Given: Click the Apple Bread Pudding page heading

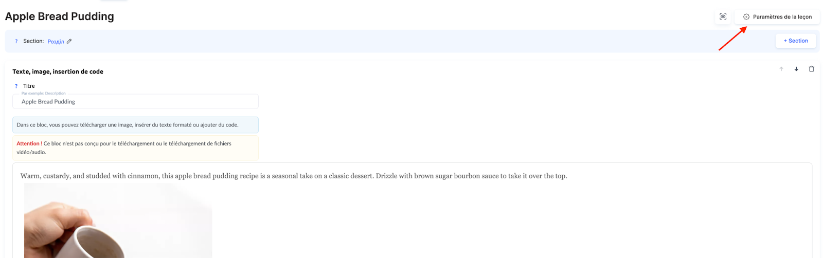Looking at the screenshot, I should [x=60, y=16].
